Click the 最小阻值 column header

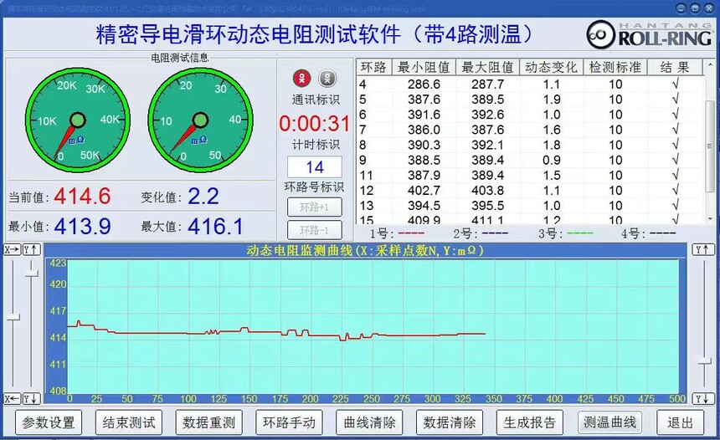[424, 68]
